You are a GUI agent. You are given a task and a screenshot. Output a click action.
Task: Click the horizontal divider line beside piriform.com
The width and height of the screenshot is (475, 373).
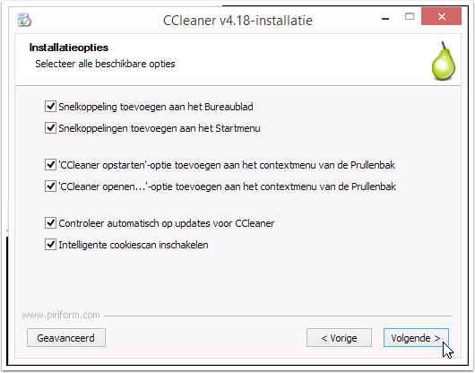click(x=278, y=316)
